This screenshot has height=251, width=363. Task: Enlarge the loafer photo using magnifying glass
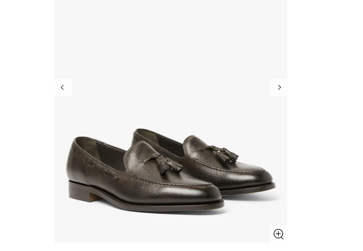tap(279, 234)
